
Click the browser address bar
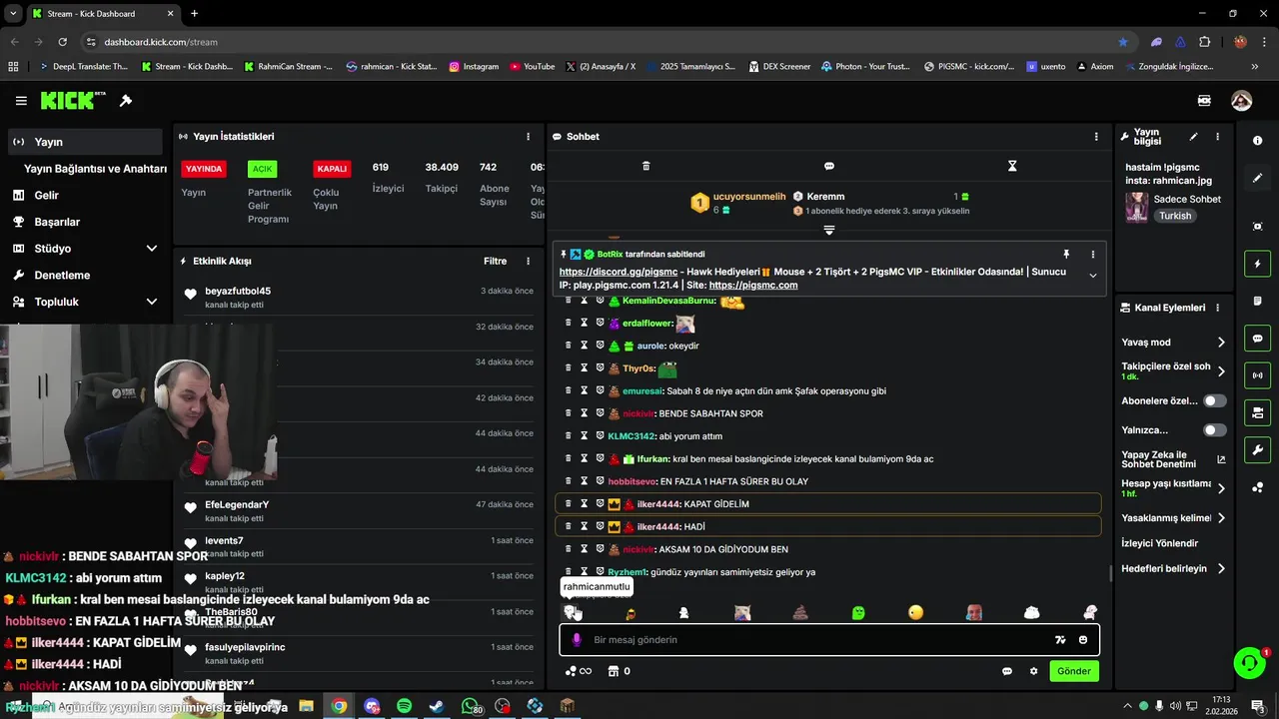(600, 42)
